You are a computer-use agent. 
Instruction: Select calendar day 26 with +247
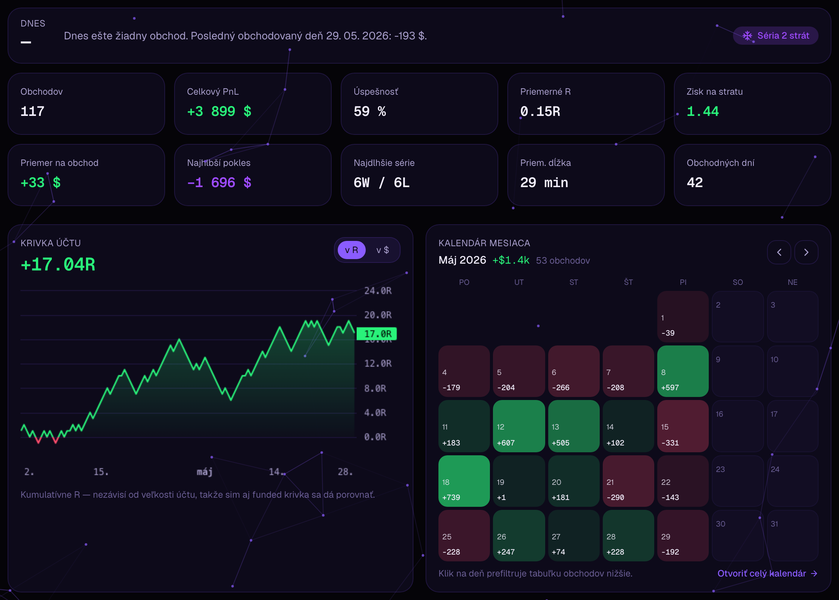tap(519, 536)
